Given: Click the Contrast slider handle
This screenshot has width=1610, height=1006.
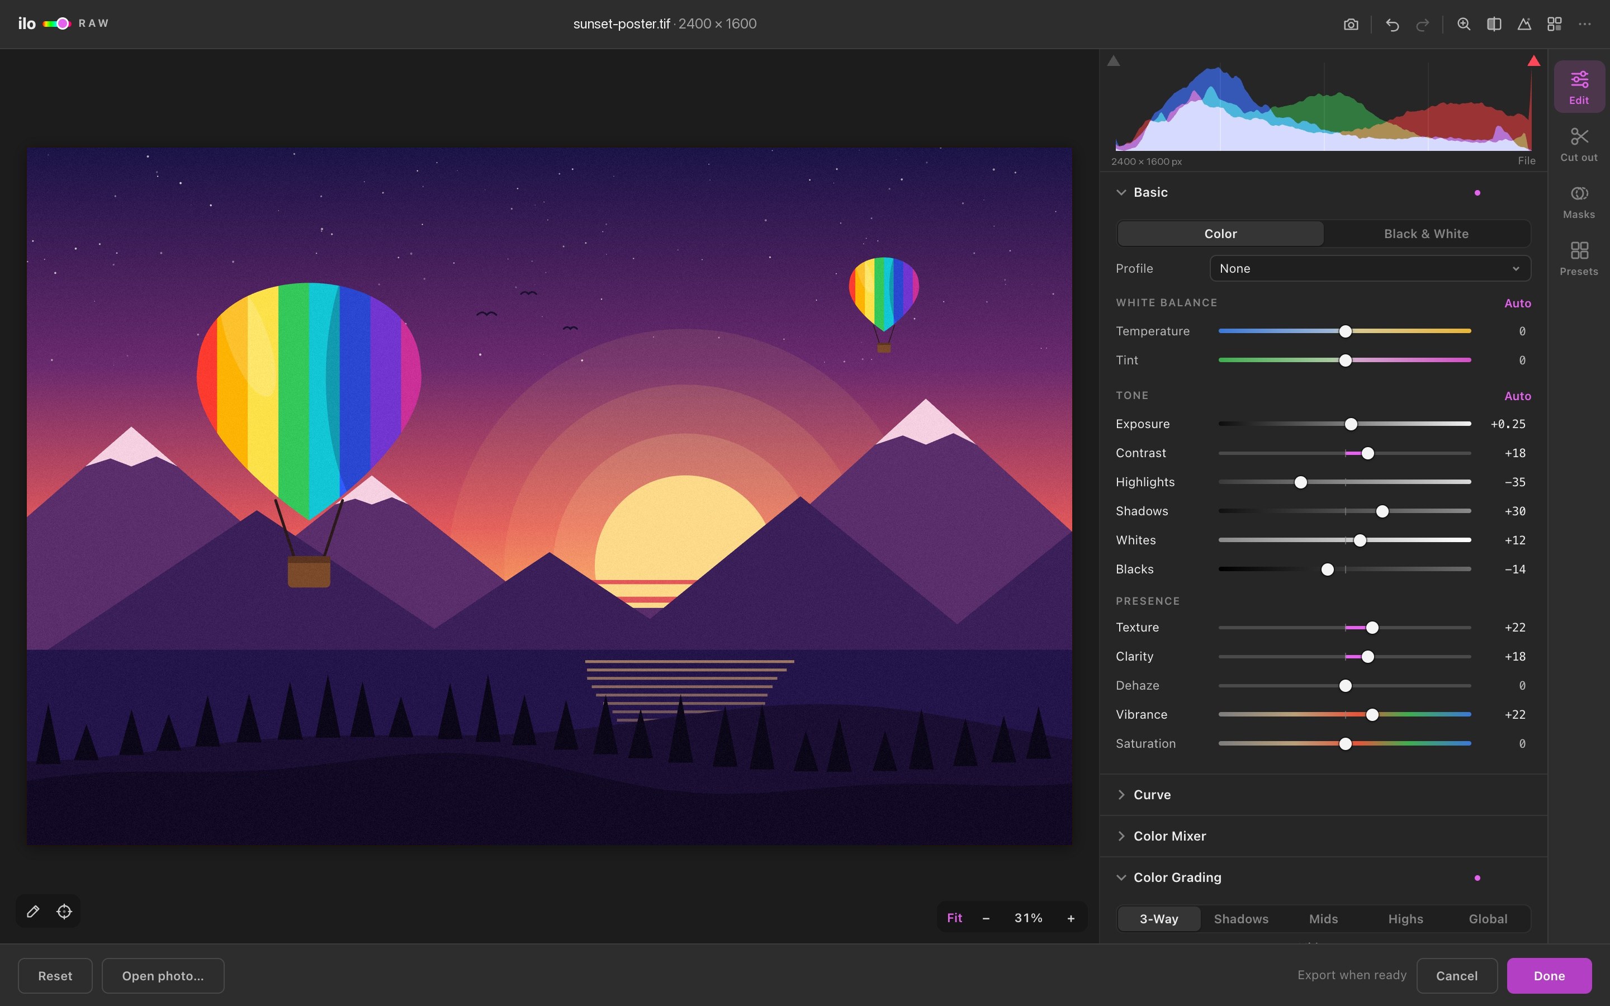Looking at the screenshot, I should (1367, 454).
